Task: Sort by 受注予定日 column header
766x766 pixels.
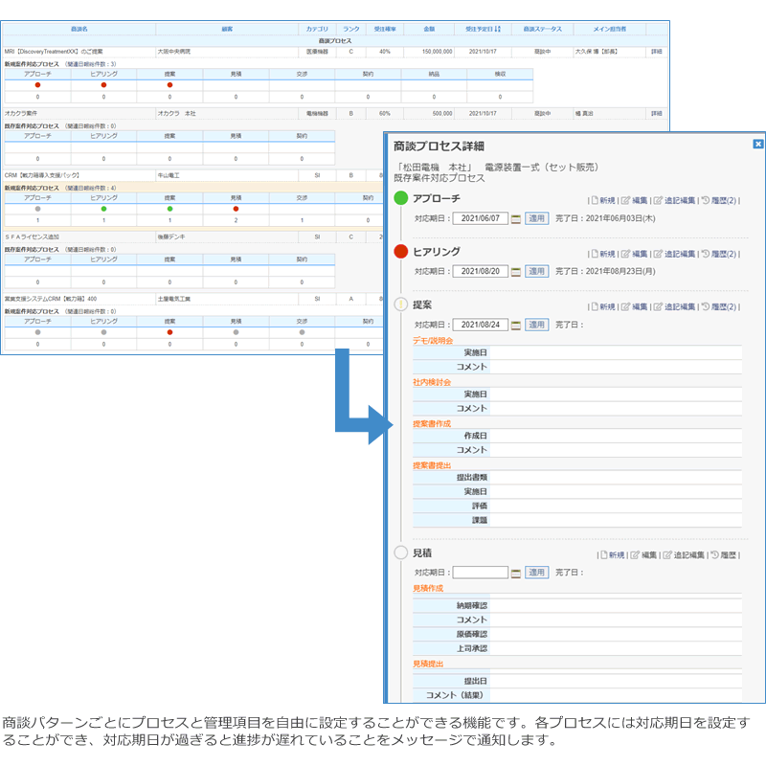Action: [x=484, y=30]
